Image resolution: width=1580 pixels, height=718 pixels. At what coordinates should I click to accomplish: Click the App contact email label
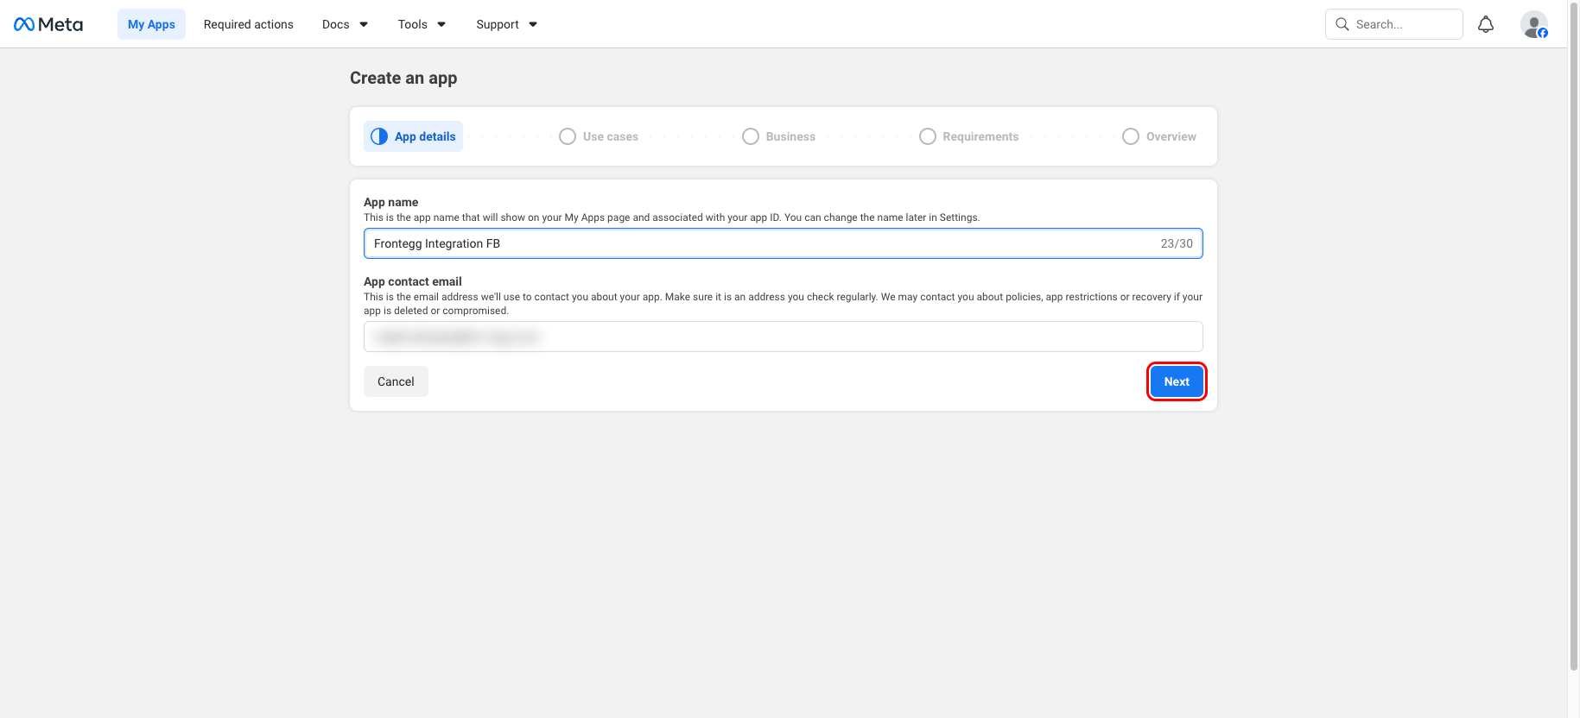coord(413,281)
